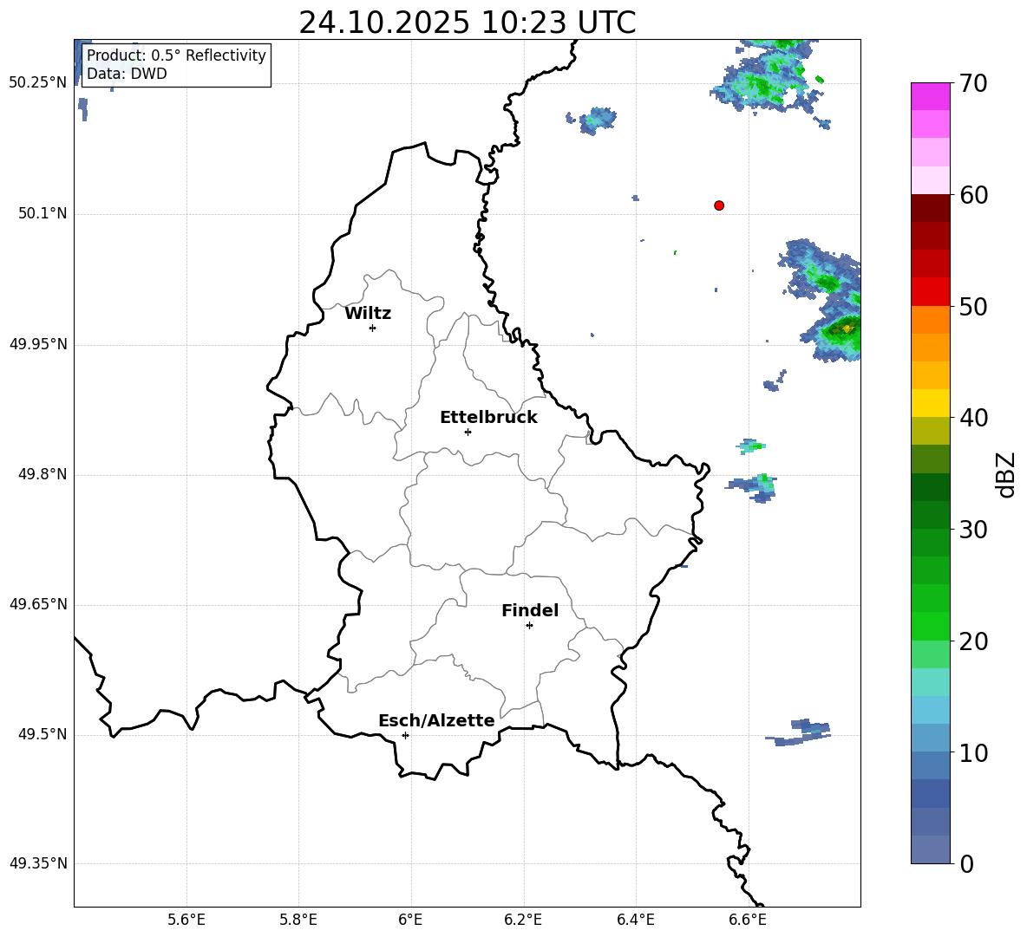Click the 60 tick on colorbar
Image resolution: width=1027 pixels, height=937 pixels.
click(973, 195)
